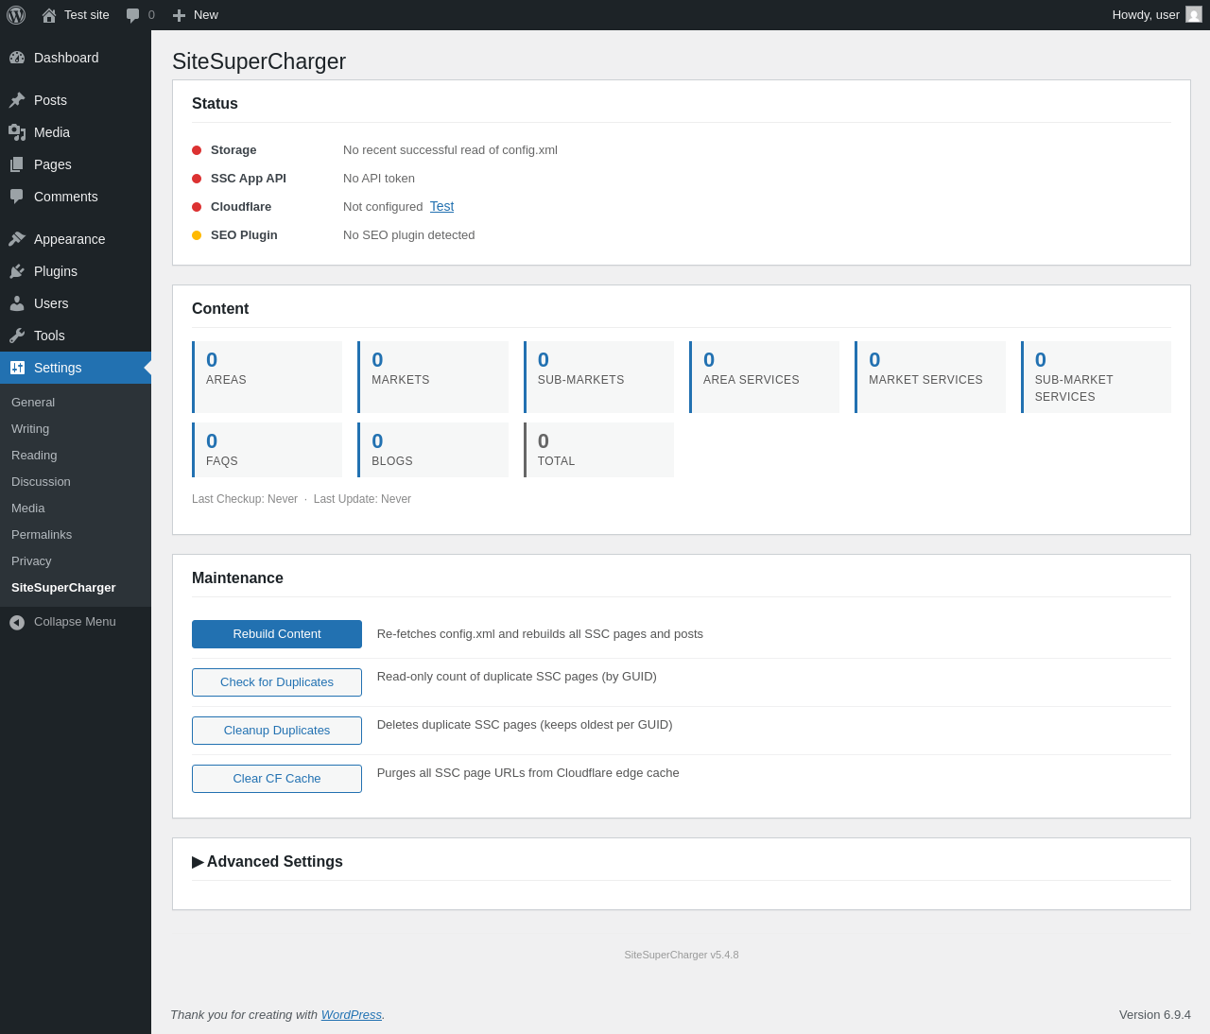This screenshot has height=1034, width=1210.
Task: Select the General settings submenu item
Action: coord(33,403)
